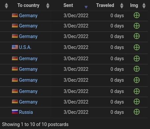Open image icon in the Russia row
This screenshot has height=129, width=150.
point(137,112)
